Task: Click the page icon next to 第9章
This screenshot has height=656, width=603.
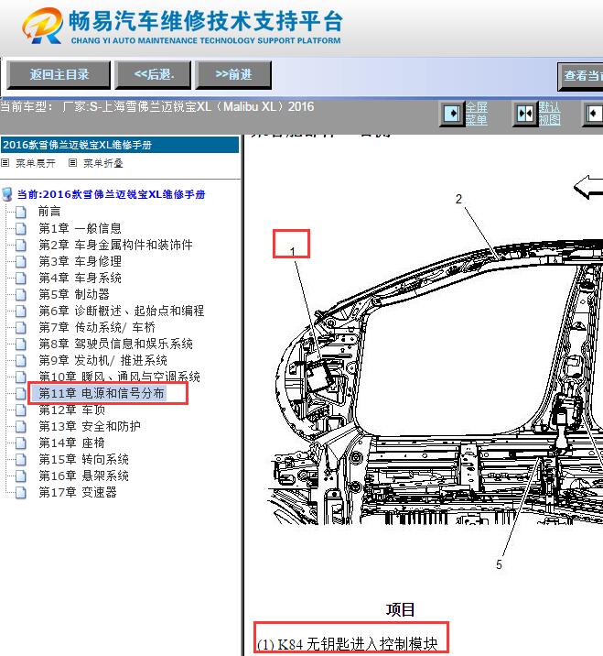Action: (x=21, y=361)
